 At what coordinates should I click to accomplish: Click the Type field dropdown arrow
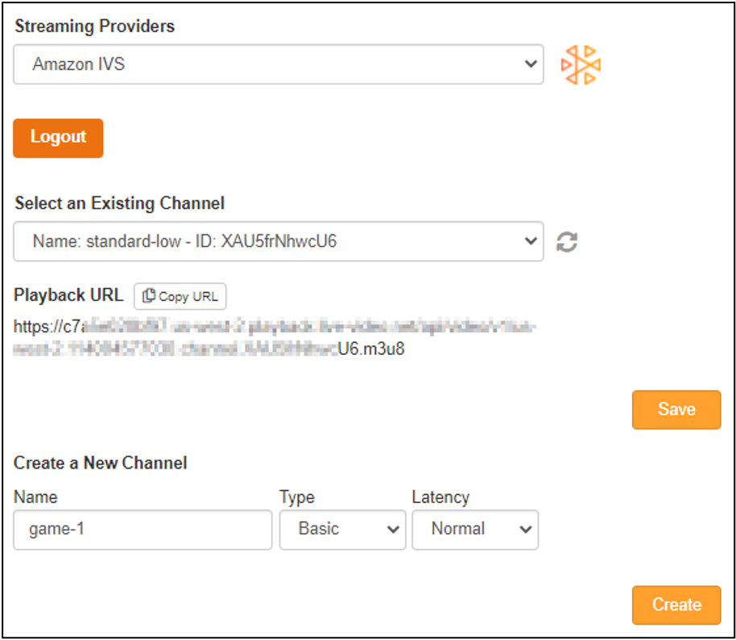click(x=392, y=530)
